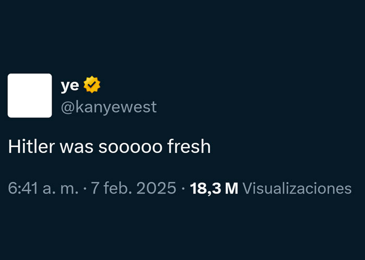
Task: Open the "ye" display name
Action: 70,86
